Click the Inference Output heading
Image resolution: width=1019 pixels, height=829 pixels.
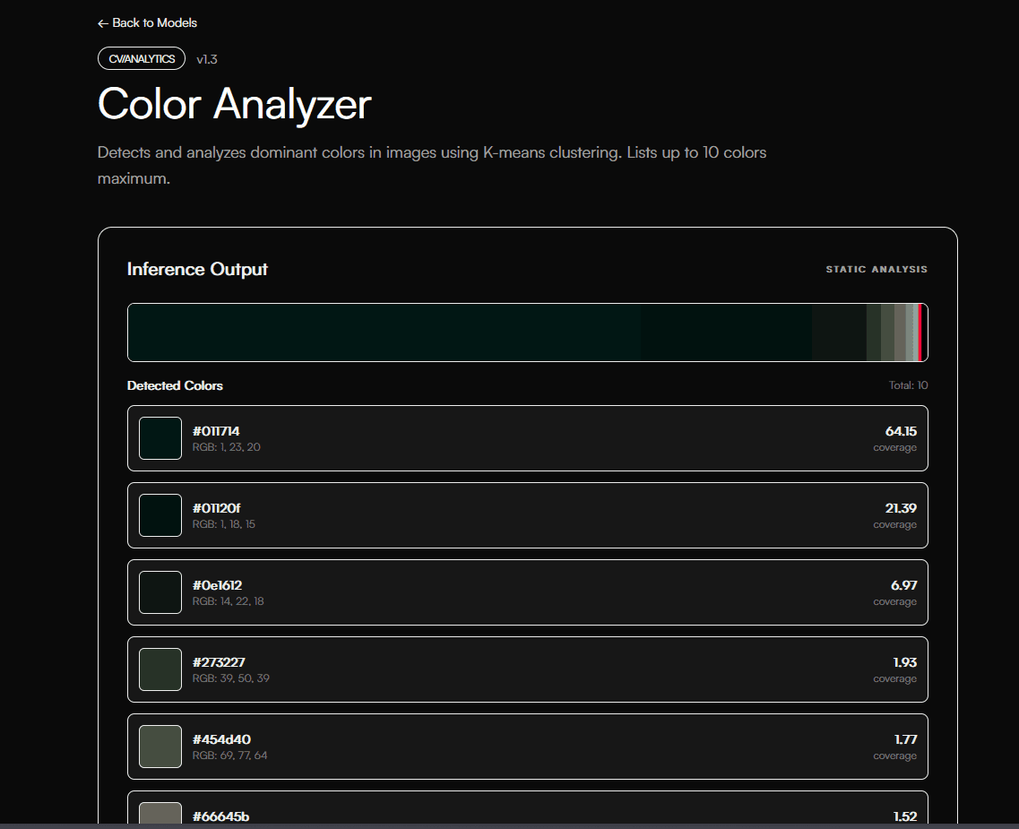tap(197, 269)
